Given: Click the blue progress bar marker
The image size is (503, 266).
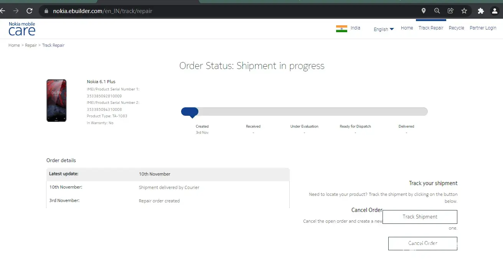Looking at the screenshot, I should [190, 112].
